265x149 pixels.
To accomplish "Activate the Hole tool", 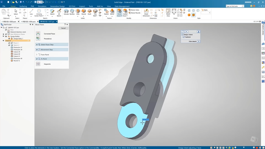I will click(x=78, y=12).
